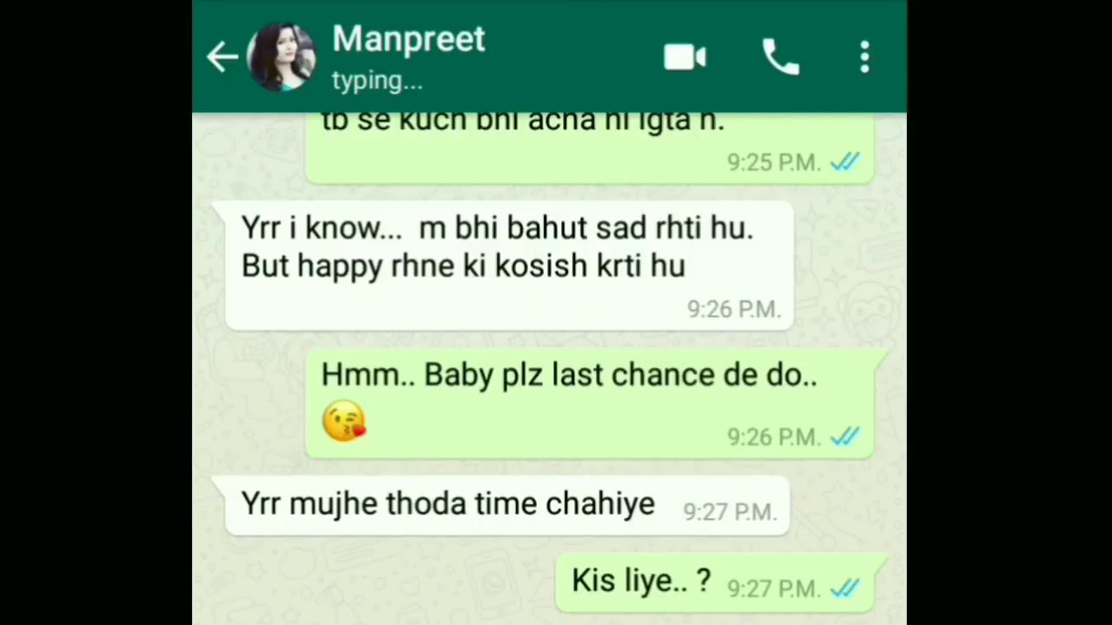Click the read ticks on 'Kis liye' message
1112x625 pixels.
[x=844, y=589]
